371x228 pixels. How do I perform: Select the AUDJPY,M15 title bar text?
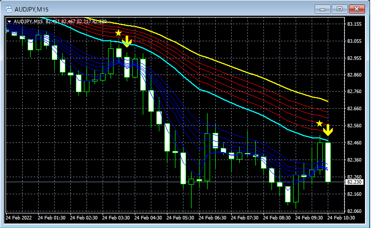32,10
